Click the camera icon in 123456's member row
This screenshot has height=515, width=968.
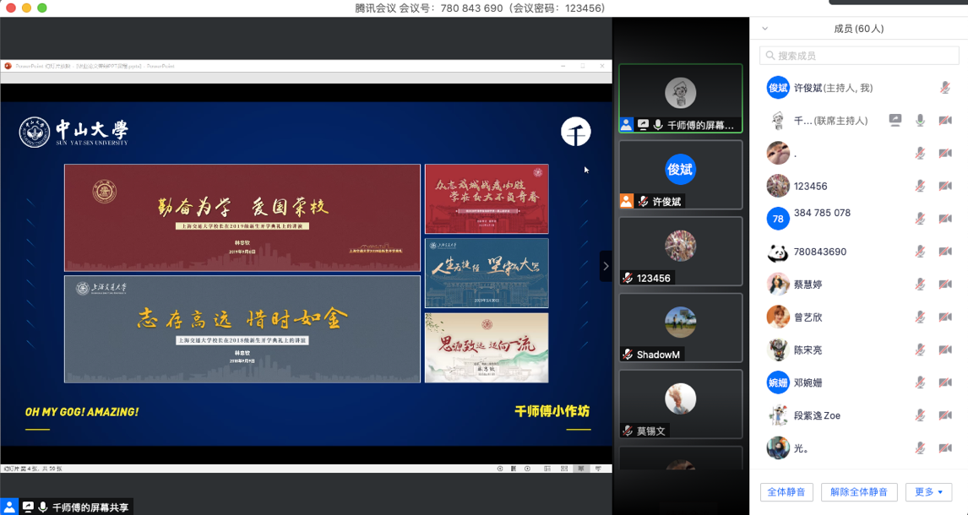pyautogui.click(x=945, y=187)
